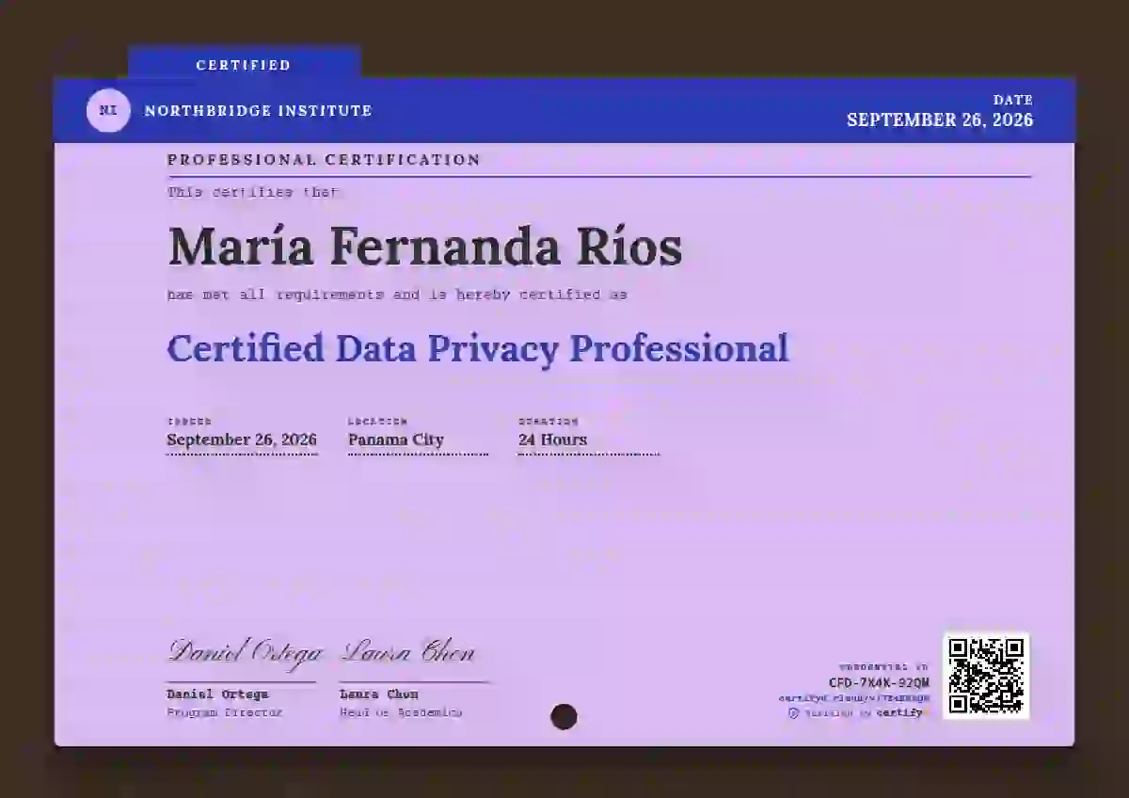Open the certify verification URL link
The width and height of the screenshot is (1129, 798).
tap(853, 698)
